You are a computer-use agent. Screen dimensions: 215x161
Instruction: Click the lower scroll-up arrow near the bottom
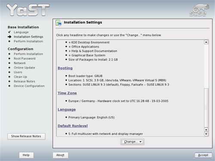click(x=206, y=130)
